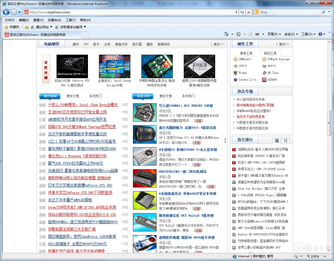Expand the address bar URL dropdown
Viewport: 334px width, 261px height.
coord(236,12)
